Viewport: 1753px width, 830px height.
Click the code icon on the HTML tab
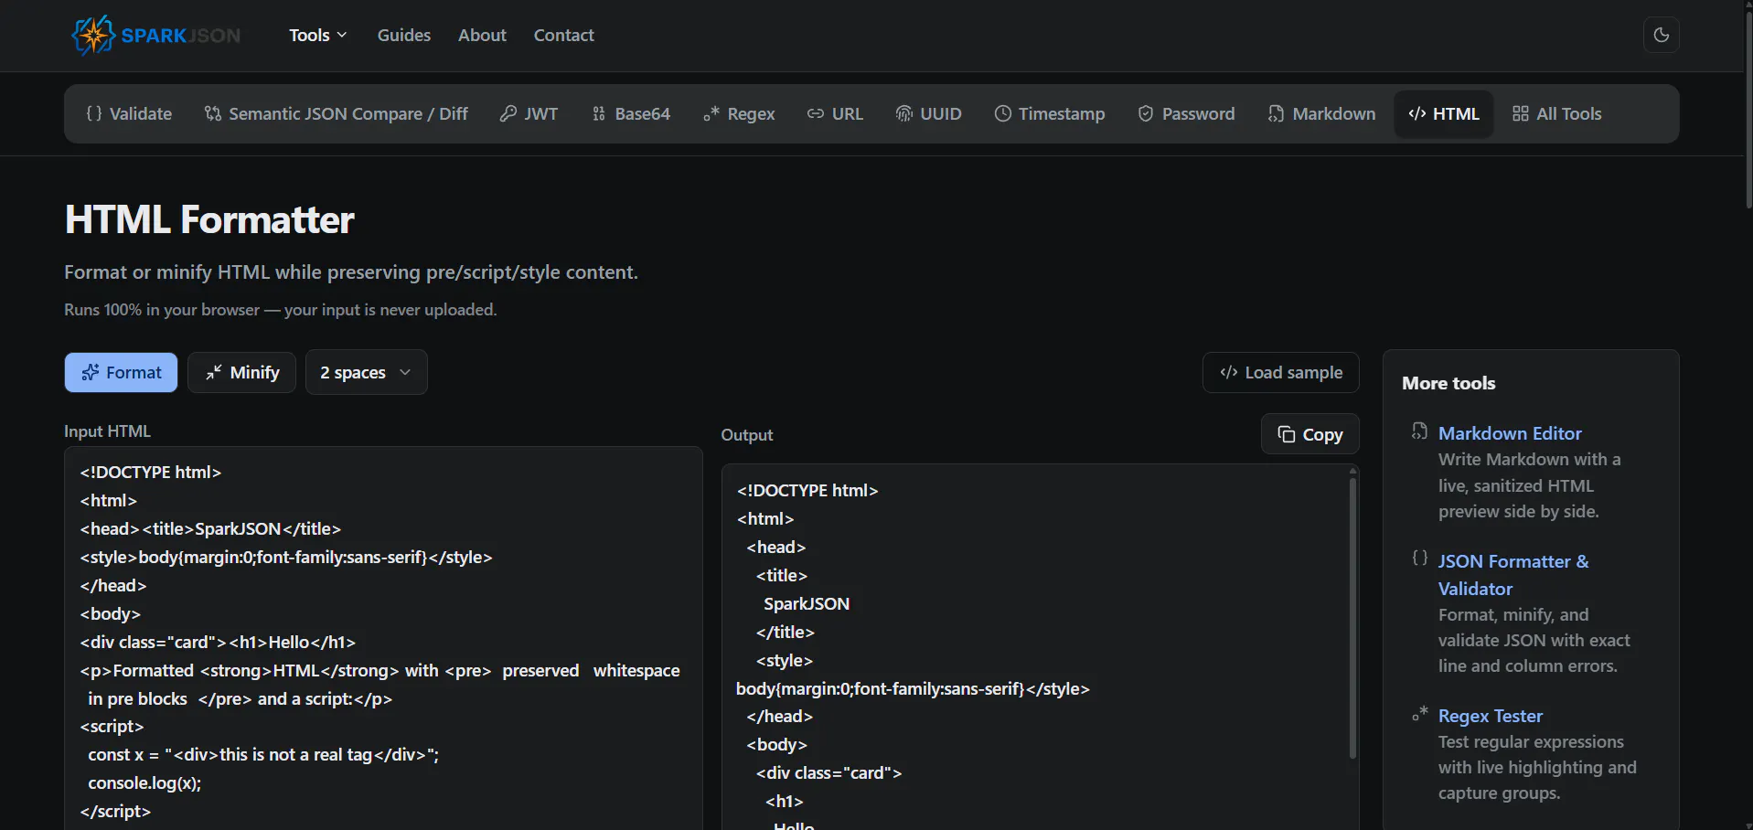tap(1416, 113)
